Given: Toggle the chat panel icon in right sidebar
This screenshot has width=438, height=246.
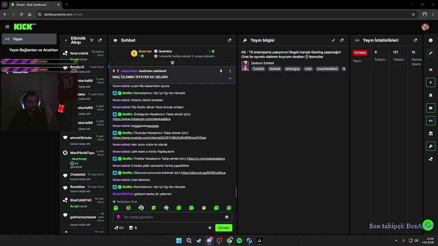Looking at the screenshot, I should tap(430, 108).
